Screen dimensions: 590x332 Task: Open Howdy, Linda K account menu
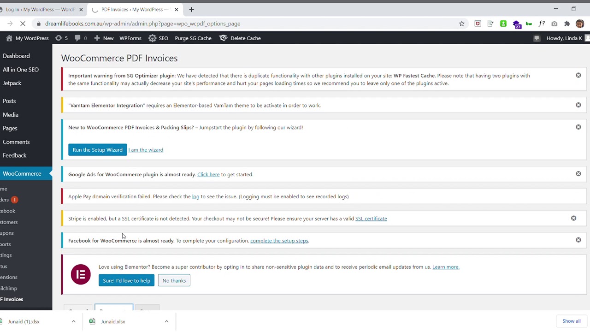tap(567, 38)
